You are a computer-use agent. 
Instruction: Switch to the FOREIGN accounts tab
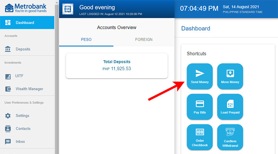pos(144,39)
